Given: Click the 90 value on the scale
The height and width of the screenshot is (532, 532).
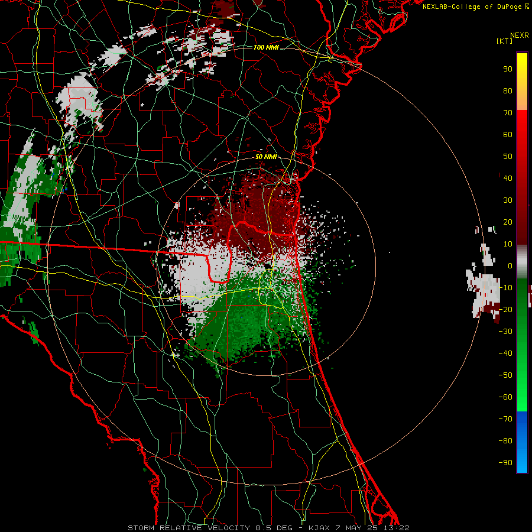Looking at the screenshot, I should pos(508,69).
